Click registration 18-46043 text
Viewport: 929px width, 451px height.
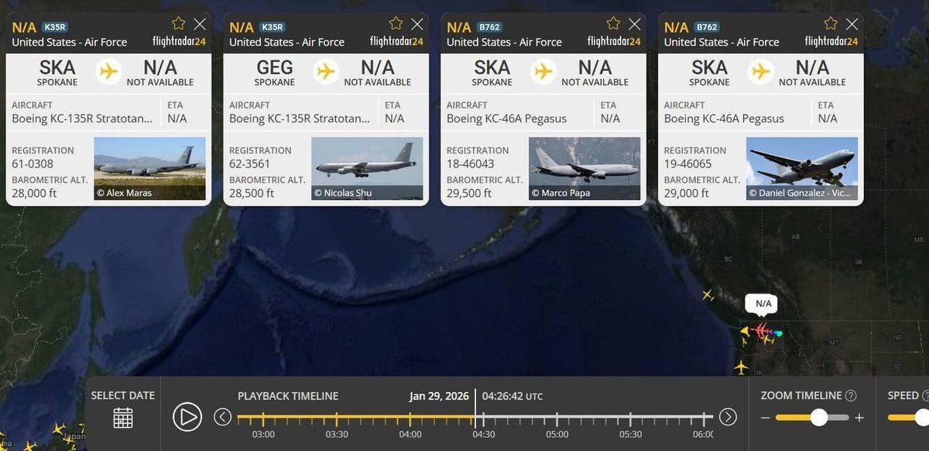(470, 164)
